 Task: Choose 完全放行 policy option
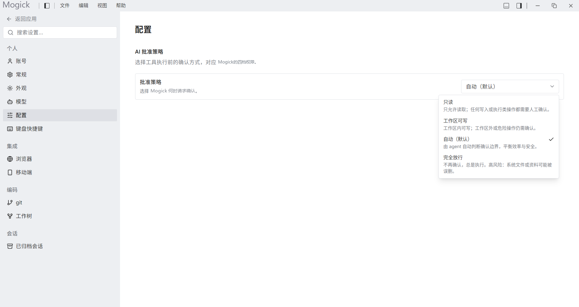(x=498, y=164)
